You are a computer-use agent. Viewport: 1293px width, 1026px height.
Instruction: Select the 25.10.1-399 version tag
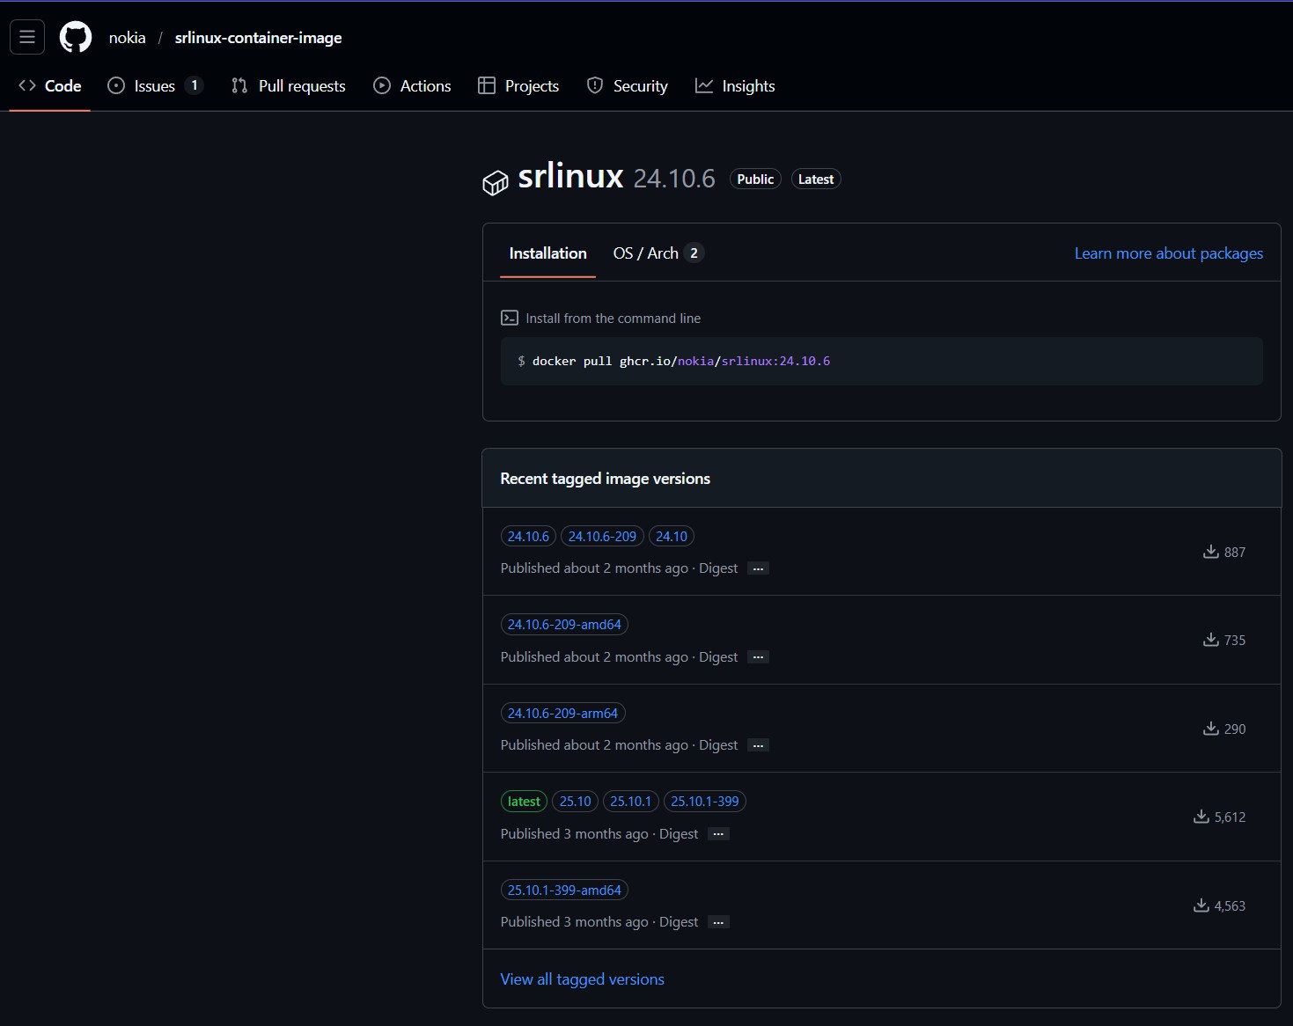click(x=703, y=801)
